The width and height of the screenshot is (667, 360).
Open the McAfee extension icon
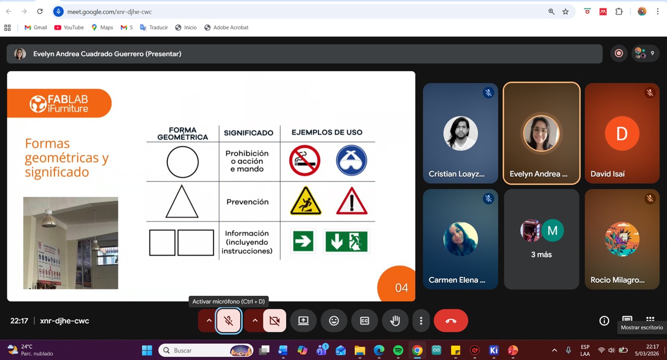pos(587,11)
